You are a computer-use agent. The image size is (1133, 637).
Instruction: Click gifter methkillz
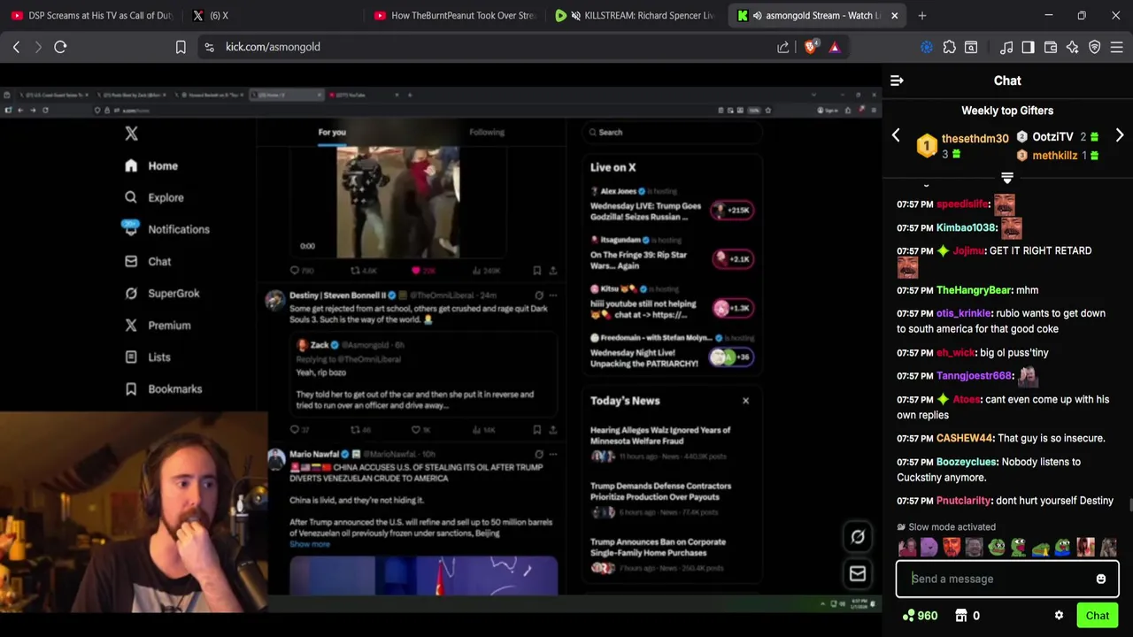pyautogui.click(x=1054, y=156)
